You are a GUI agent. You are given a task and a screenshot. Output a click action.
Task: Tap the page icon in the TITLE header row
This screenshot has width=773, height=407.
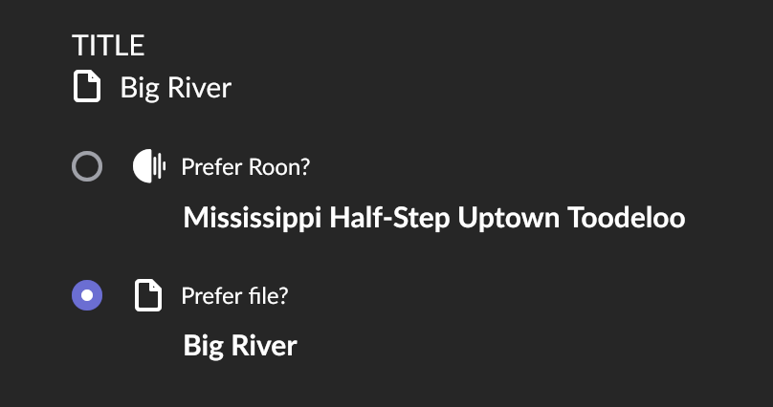point(87,89)
